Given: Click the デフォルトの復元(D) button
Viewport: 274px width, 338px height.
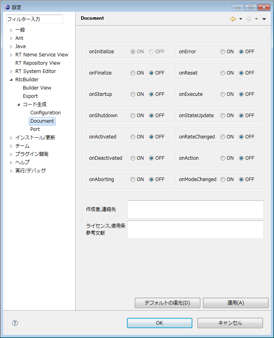Looking at the screenshot, I should point(168,303).
